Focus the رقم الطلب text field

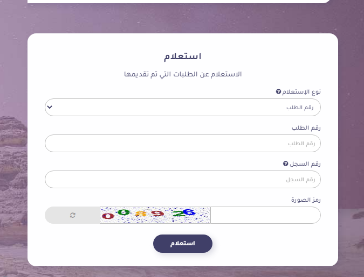point(182,144)
